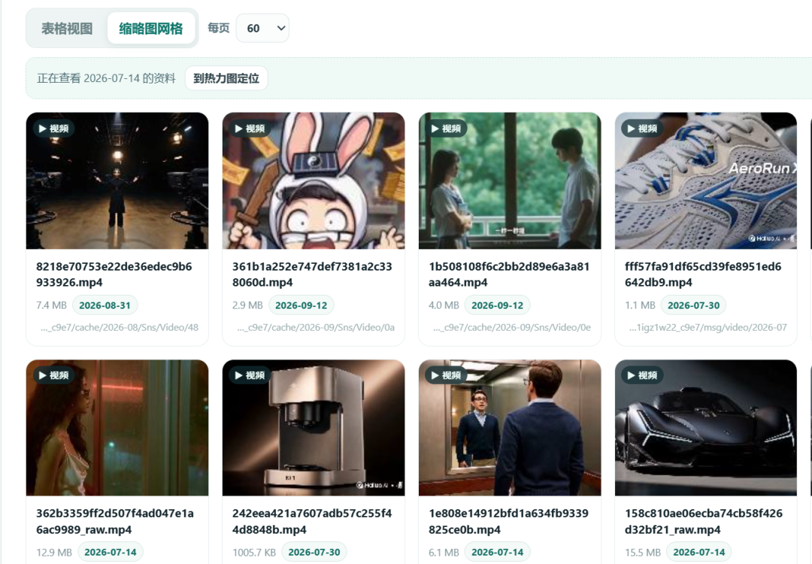Screen dimensions: 812x564
Task: Click path ..._c9e7/cache/2026-08/Sns/Video/48
Action: (x=119, y=327)
